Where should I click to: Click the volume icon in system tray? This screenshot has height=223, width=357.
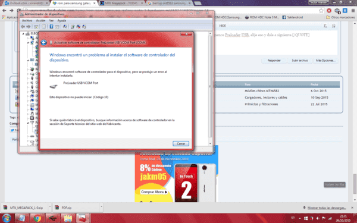(318, 218)
